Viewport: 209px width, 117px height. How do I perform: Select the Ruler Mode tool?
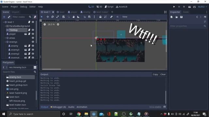[78, 17]
